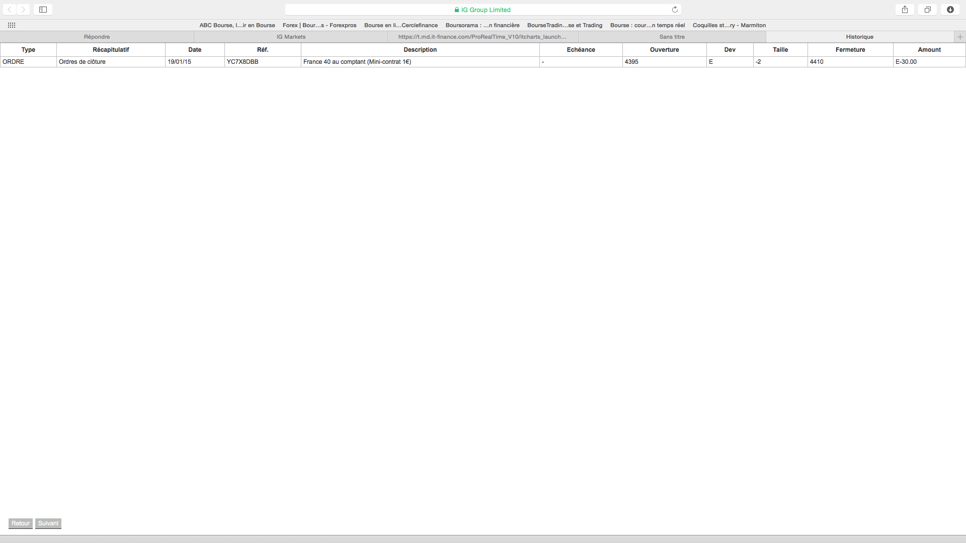Image resolution: width=966 pixels, height=543 pixels.
Task: Toggle the sidebar icon in toolbar
Action: click(x=43, y=10)
